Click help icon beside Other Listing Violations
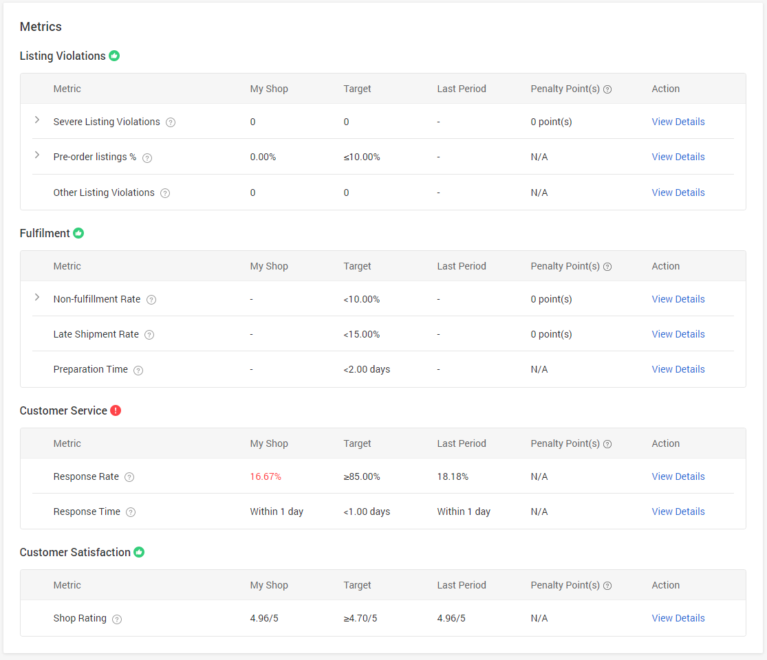 (x=165, y=193)
